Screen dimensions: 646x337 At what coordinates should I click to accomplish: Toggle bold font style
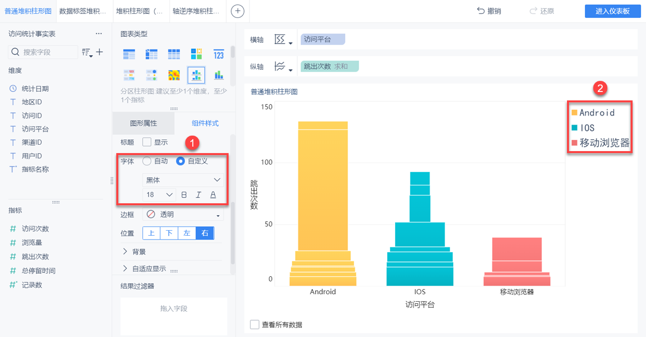[184, 195]
